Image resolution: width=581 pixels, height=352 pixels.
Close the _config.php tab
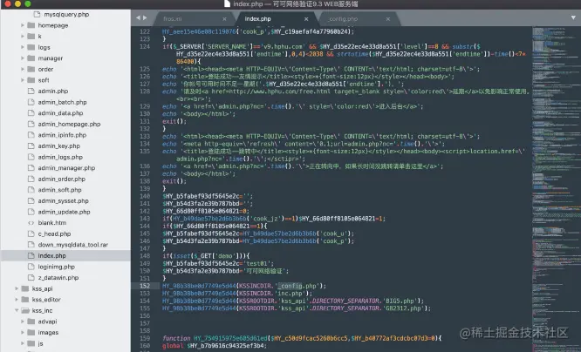388,19
